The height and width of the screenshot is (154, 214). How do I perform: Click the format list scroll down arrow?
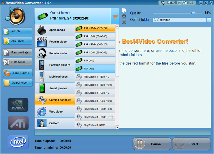click(117, 128)
